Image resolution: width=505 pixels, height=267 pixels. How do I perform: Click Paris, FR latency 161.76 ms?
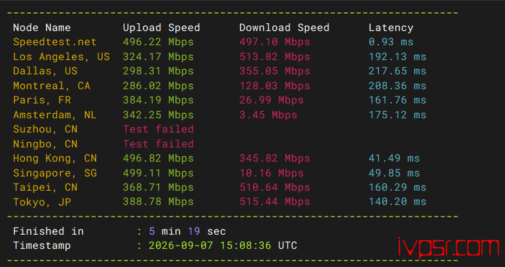pyautogui.click(x=398, y=100)
